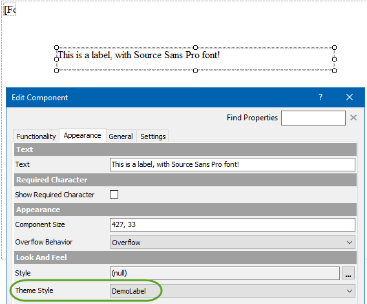This screenshot has width=367, height=304.
Task: Click the help question mark icon
Action: (320, 97)
